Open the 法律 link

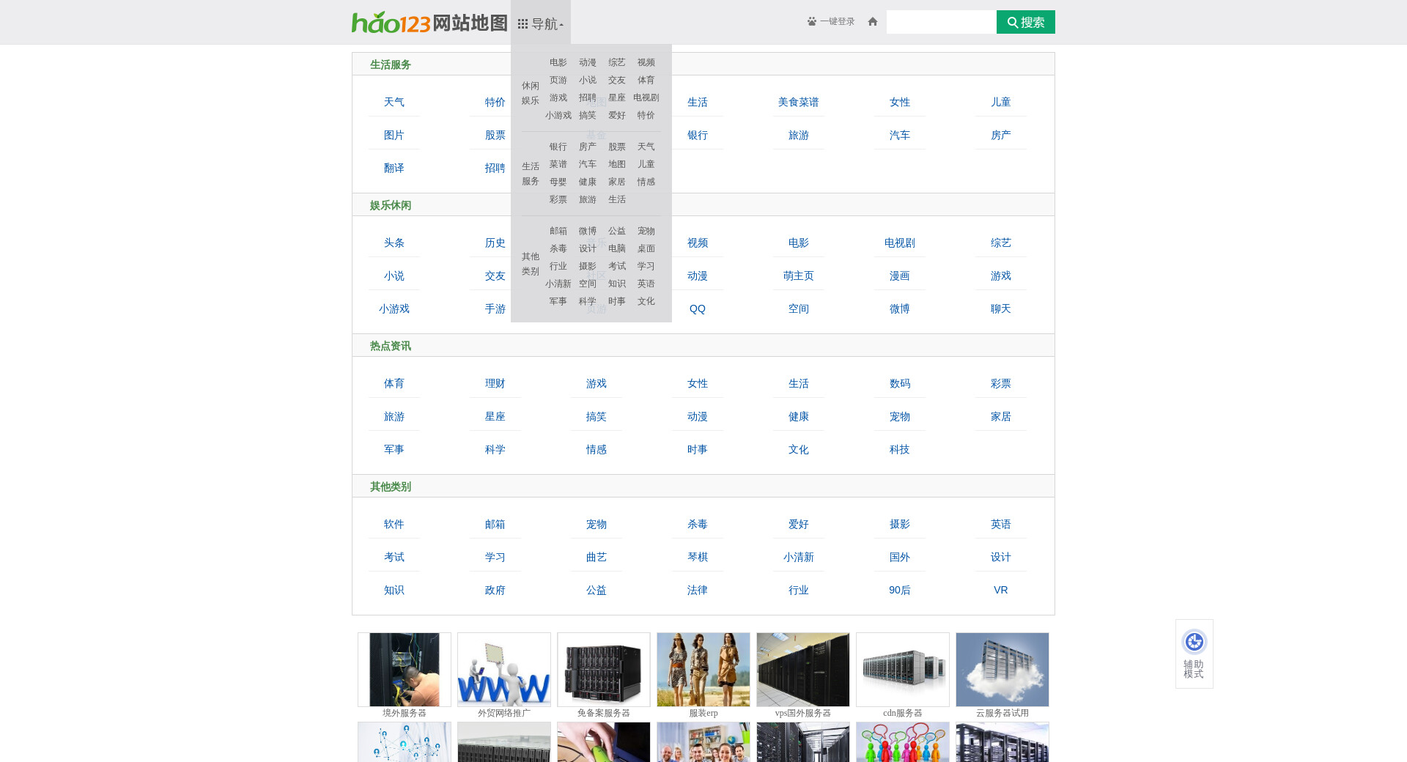click(x=698, y=590)
